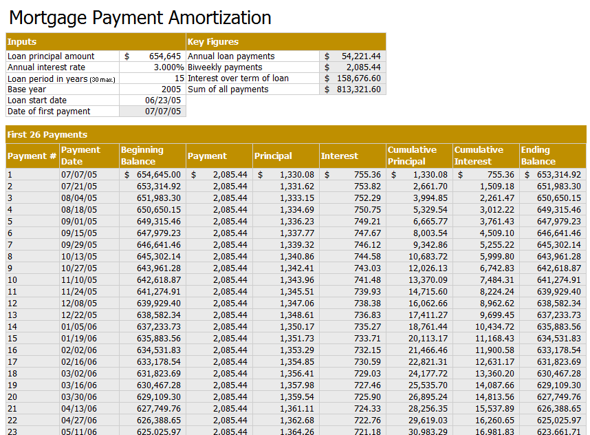The width and height of the screenshot is (590, 435).
Task: Select the loan start date 06/23/05
Action: 153,100
